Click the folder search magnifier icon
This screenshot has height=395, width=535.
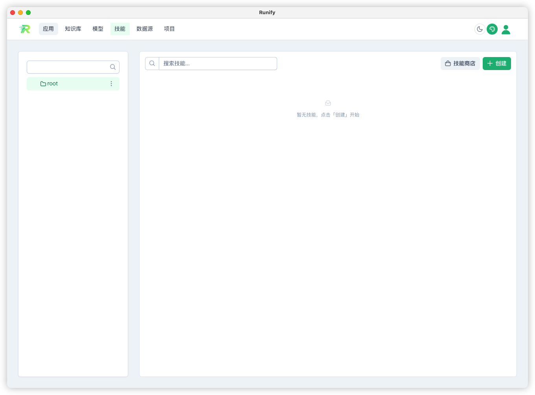(113, 67)
